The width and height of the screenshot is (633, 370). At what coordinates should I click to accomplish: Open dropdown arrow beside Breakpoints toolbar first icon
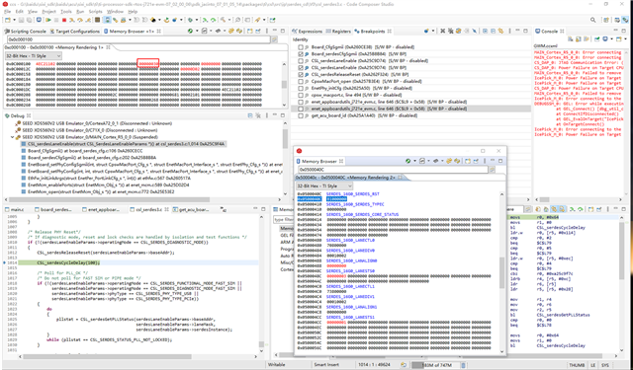tap(433, 31)
